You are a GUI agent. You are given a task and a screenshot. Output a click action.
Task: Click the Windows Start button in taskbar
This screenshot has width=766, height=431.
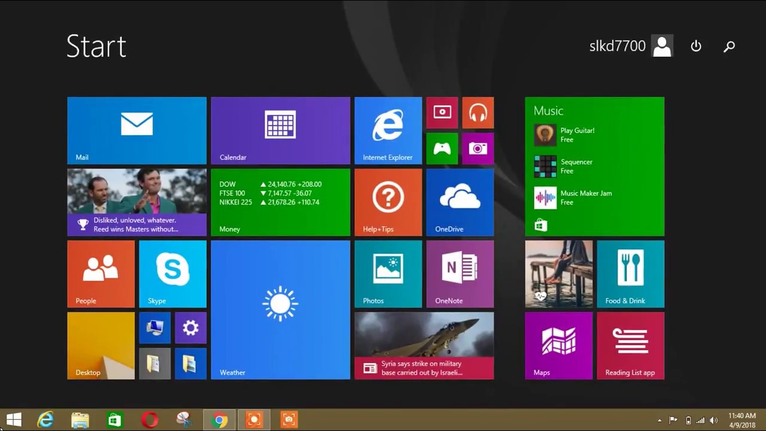[14, 420]
